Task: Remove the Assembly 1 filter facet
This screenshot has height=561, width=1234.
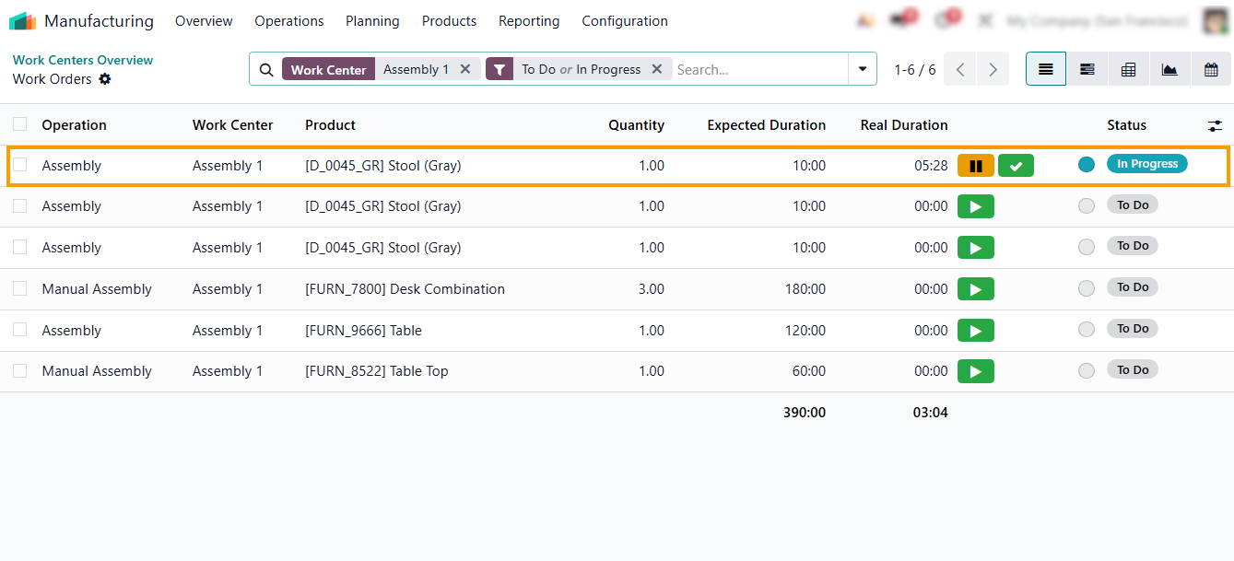Action: (x=465, y=69)
